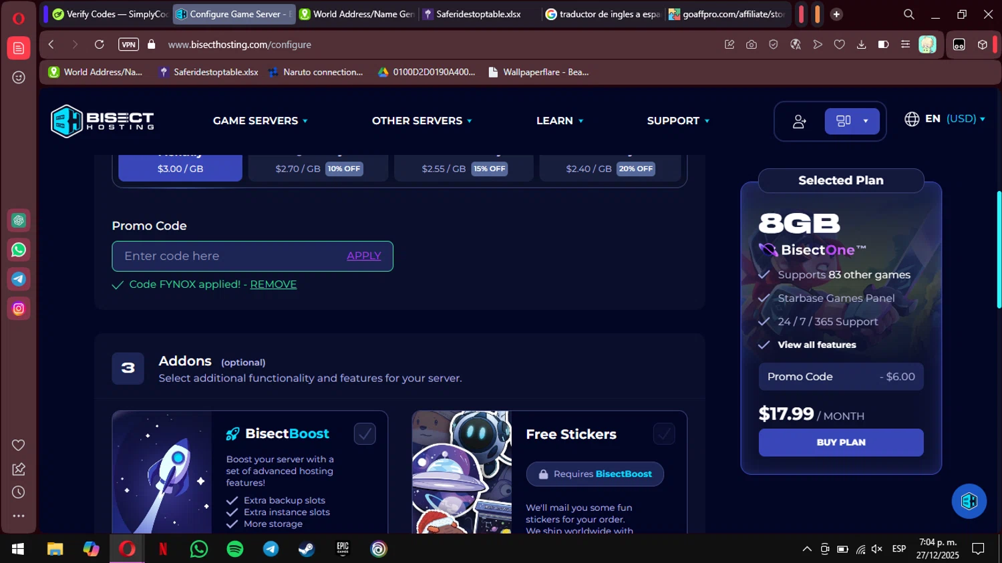This screenshot has height=563, width=1002.
Task: Click the address bar URL
Action: 239,45
